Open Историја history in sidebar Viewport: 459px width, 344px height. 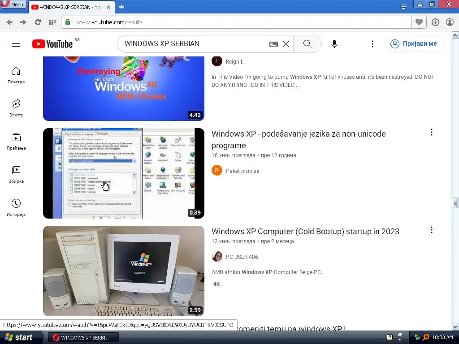point(16,208)
